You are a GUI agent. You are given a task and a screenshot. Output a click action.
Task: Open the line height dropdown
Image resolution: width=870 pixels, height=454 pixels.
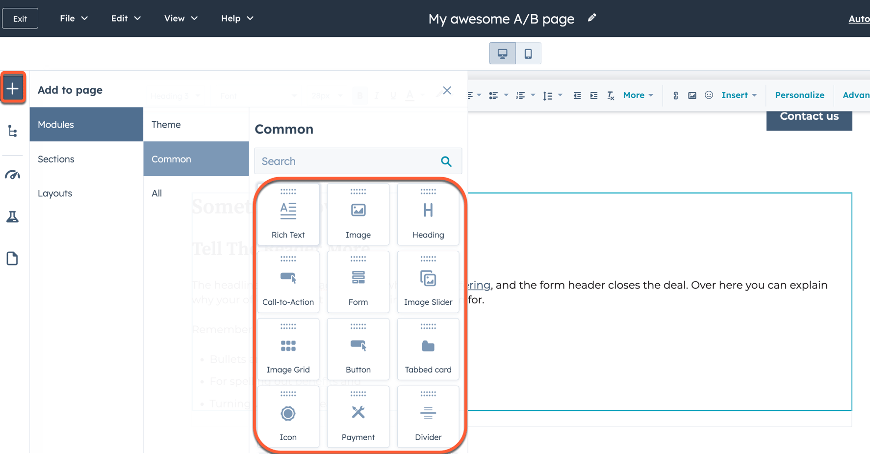pyautogui.click(x=552, y=96)
